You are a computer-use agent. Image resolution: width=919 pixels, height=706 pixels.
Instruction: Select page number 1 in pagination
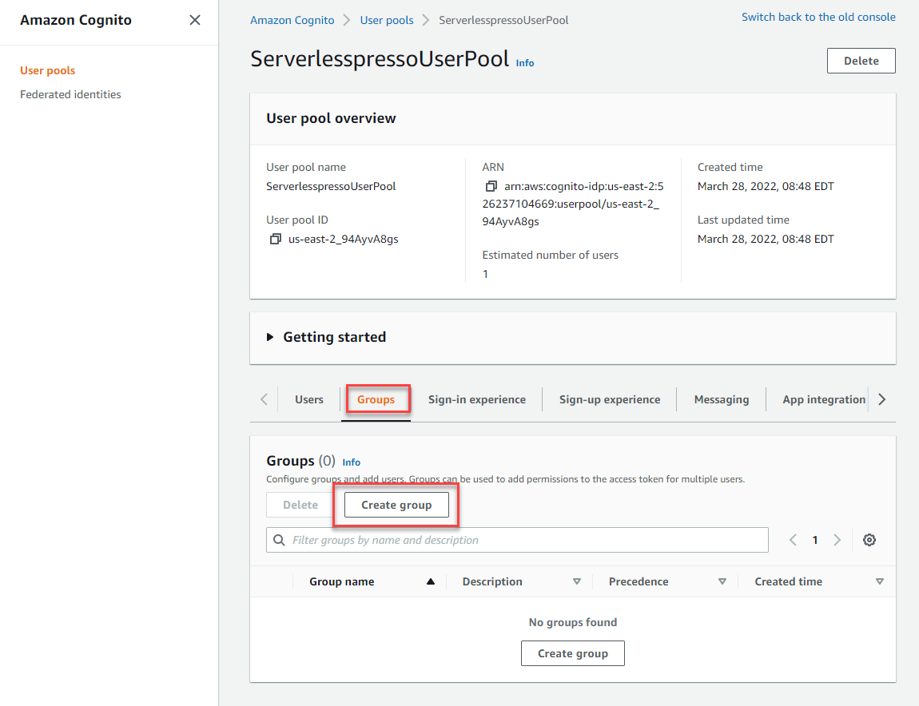coord(814,540)
